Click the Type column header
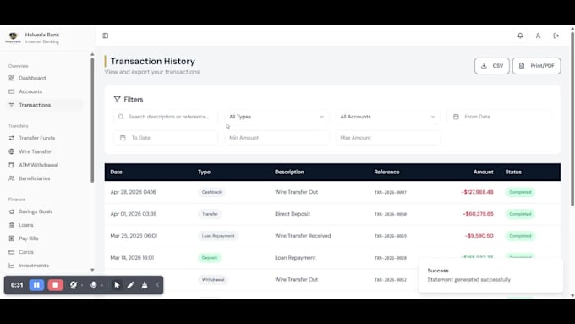Viewport: 575px width, 324px height. [x=204, y=172]
